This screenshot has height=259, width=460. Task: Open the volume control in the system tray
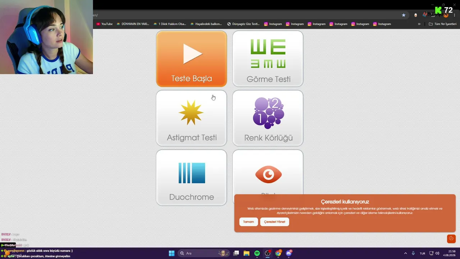click(x=437, y=253)
